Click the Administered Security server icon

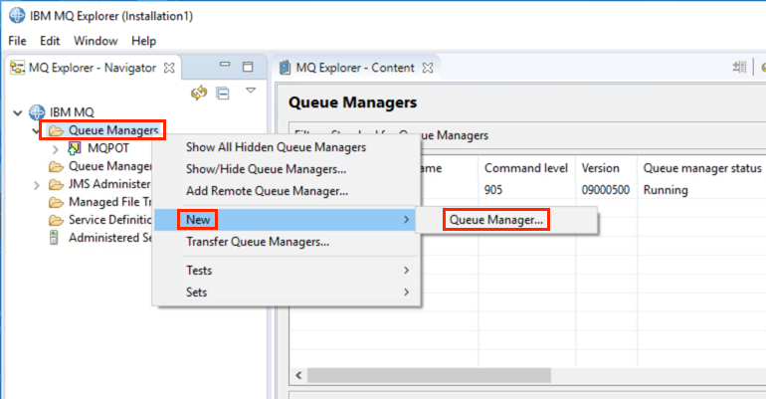[55, 238]
